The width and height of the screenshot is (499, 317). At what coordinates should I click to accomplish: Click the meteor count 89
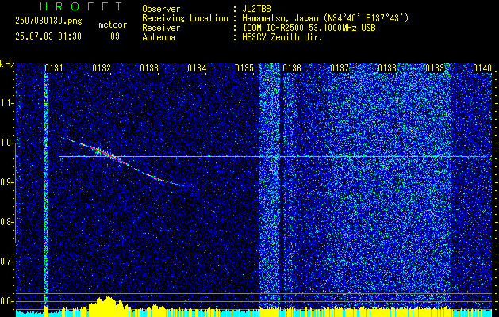click(x=115, y=36)
